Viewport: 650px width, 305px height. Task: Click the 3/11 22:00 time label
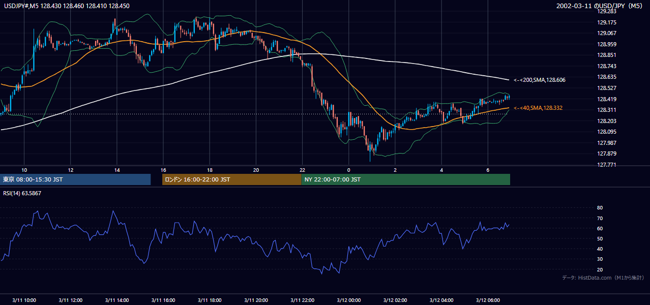303,300
